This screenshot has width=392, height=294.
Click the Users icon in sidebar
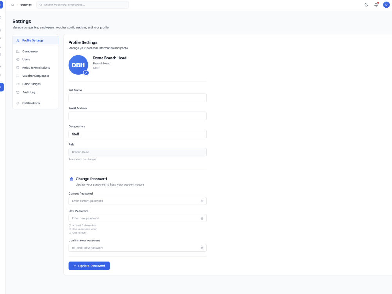pyautogui.click(x=18, y=60)
